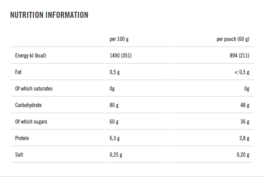Click the Protein row label
This screenshot has height=177, width=265.
(x=22, y=138)
